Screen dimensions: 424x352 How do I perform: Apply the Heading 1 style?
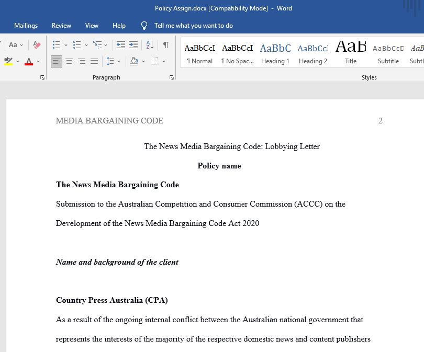tap(275, 53)
